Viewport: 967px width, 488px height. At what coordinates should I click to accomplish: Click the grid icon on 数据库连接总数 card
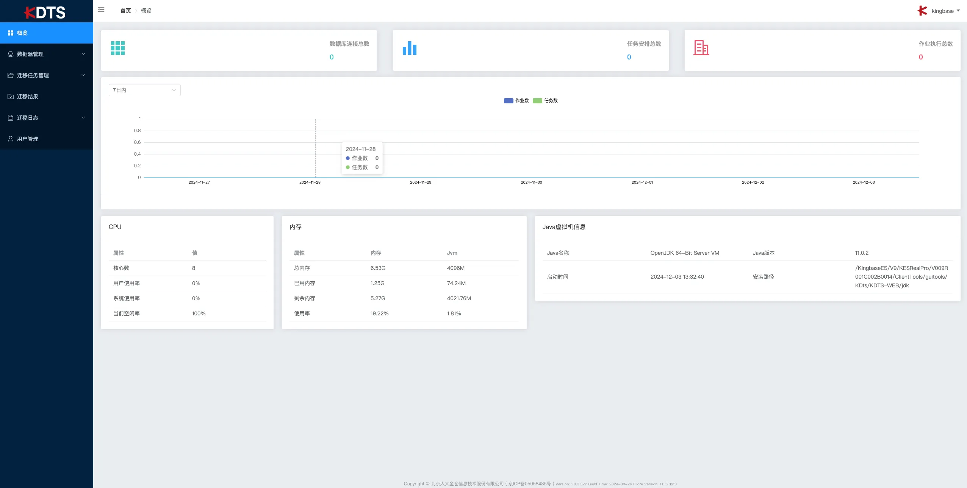coord(118,48)
